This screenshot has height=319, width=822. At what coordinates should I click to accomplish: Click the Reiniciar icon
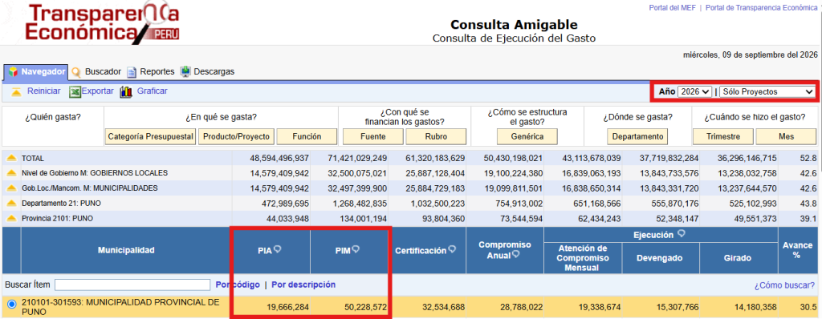point(16,91)
